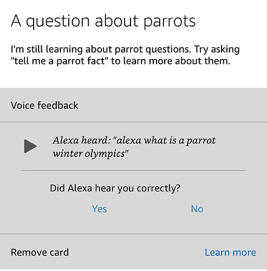267x271 pixels.
Task: Click the 'alexa what is a parrot' transcript line
Action: 166,140
